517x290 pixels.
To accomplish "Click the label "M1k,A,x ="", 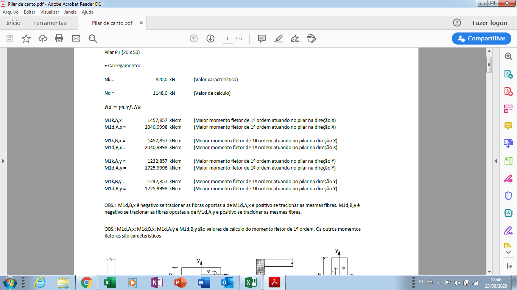I will pos(115,120).
